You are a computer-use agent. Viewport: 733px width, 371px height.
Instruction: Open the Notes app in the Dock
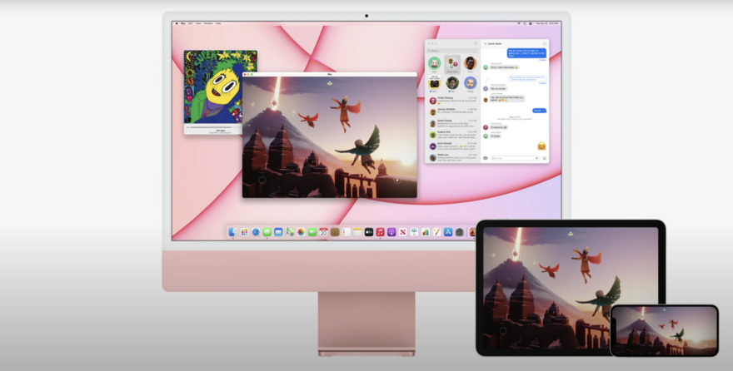click(357, 232)
